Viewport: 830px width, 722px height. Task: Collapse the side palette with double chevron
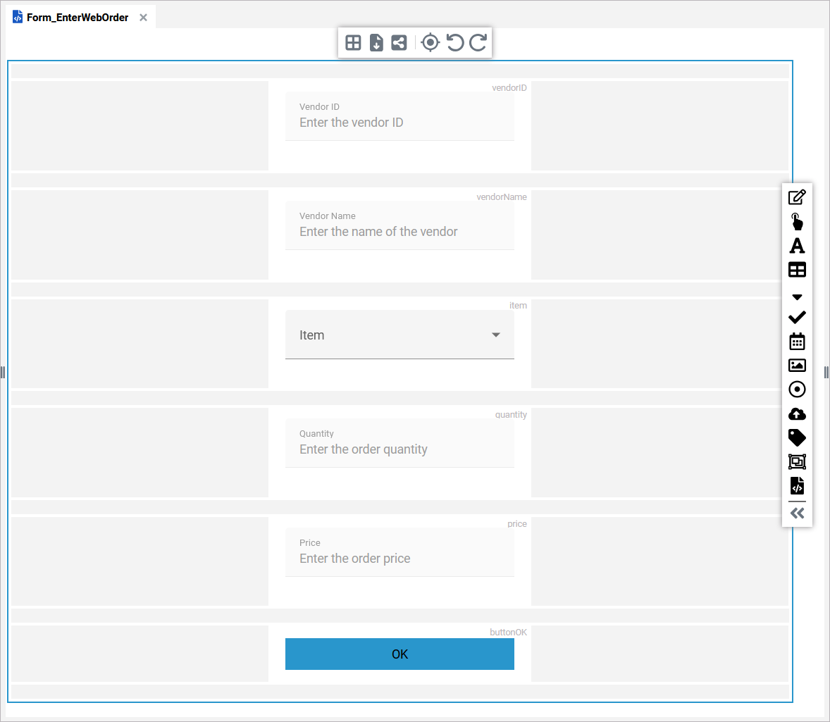[x=797, y=514]
